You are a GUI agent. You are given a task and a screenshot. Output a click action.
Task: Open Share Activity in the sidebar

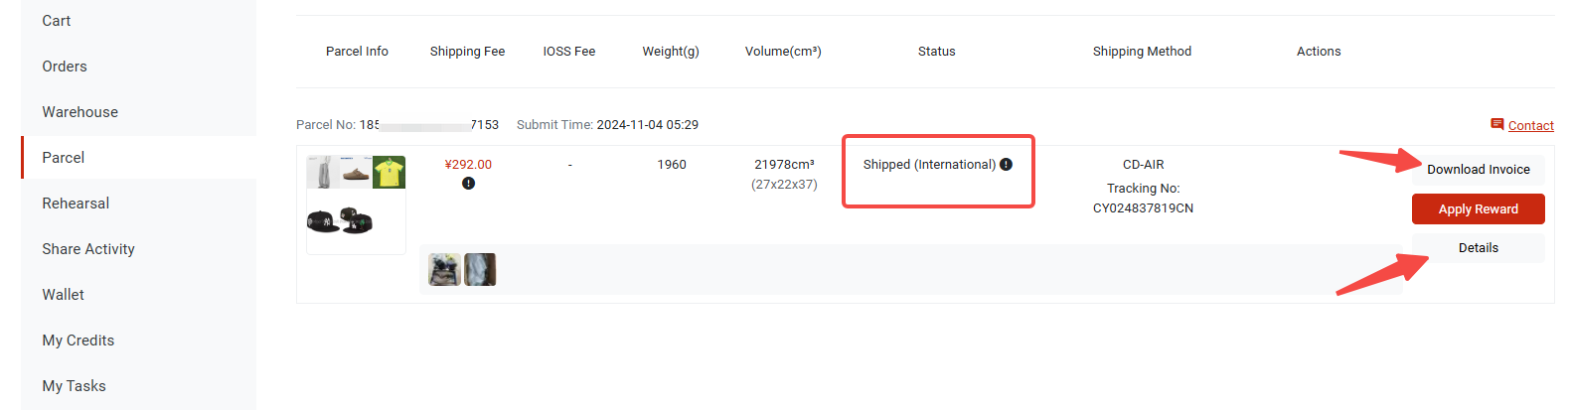point(88,249)
